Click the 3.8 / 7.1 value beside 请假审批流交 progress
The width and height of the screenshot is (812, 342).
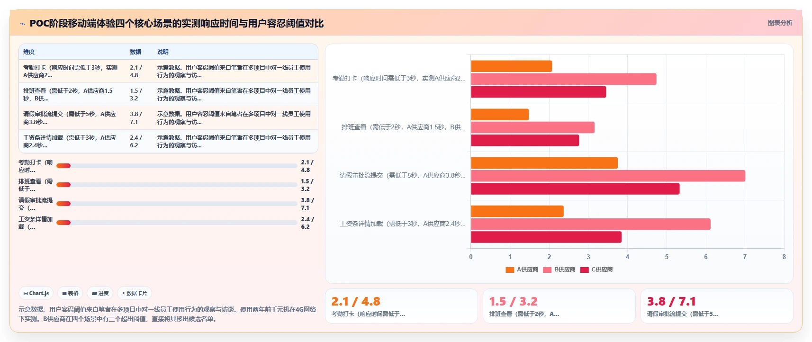coord(307,204)
